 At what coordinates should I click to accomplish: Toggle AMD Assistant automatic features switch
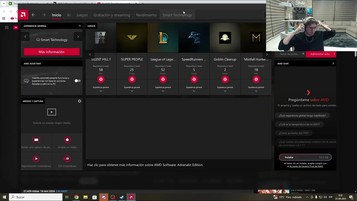click(78, 81)
